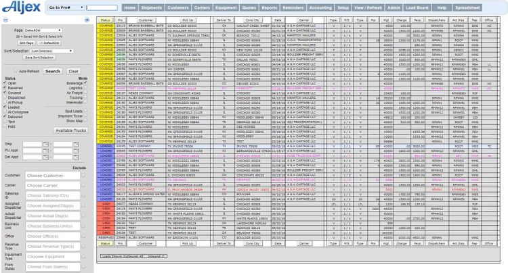Open calendar for Del Appt start date

coord(45,157)
